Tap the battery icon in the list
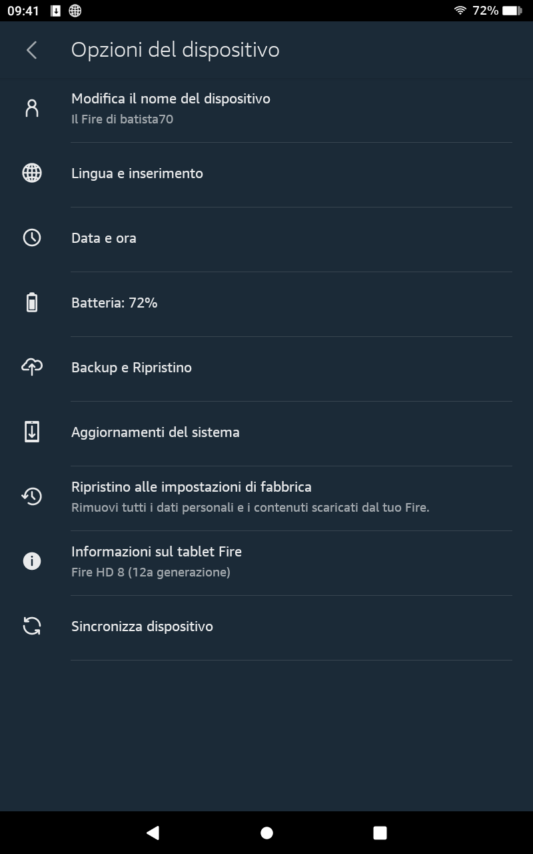533x854 pixels. (x=31, y=303)
